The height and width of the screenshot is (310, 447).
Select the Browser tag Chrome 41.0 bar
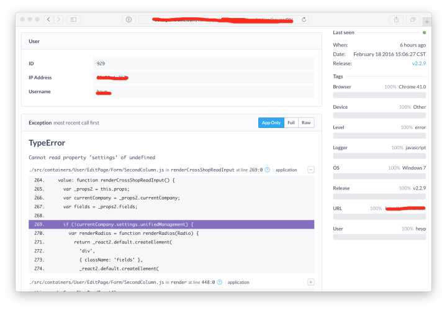tap(379, 95)
